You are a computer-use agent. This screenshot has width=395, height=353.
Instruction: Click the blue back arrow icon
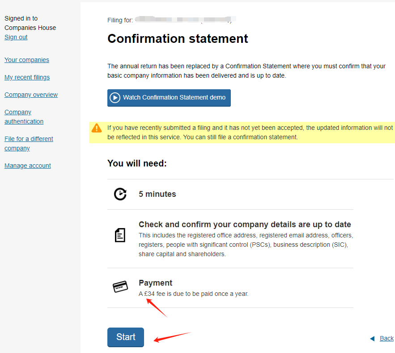point(372,339)
